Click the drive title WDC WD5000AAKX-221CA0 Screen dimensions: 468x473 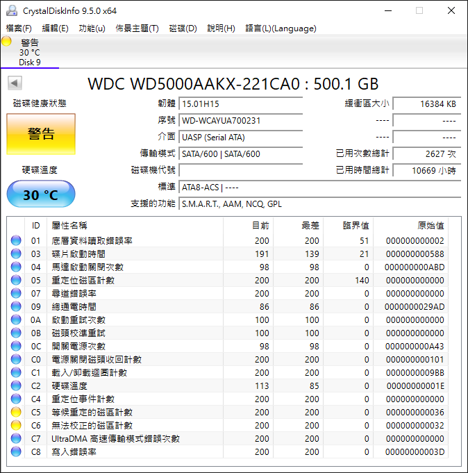click(233, 83)
